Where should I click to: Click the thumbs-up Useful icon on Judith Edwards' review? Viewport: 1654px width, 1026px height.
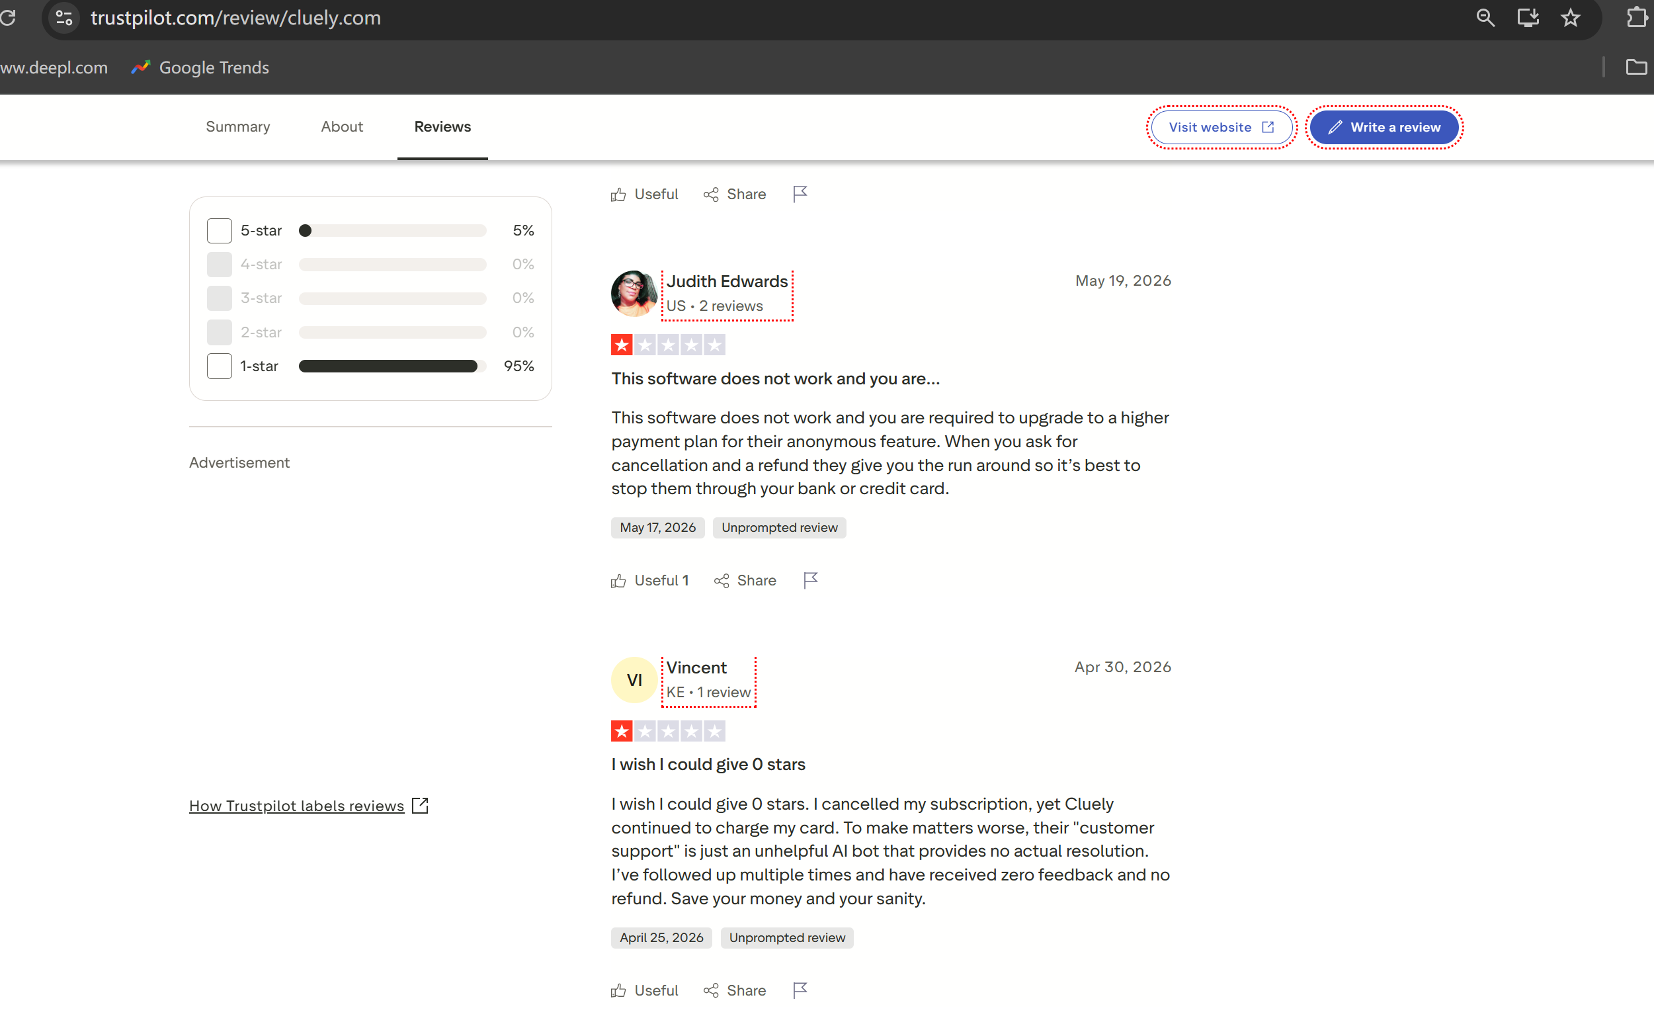(x=618, y=581)
